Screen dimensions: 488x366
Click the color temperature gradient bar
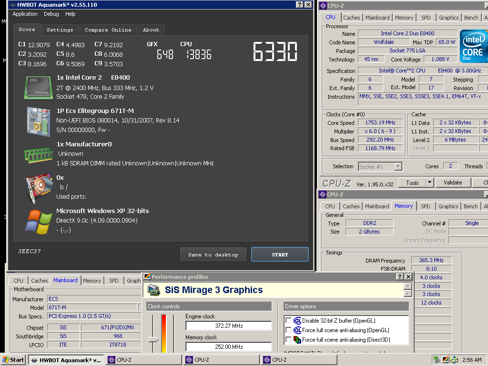pos(164,333)
